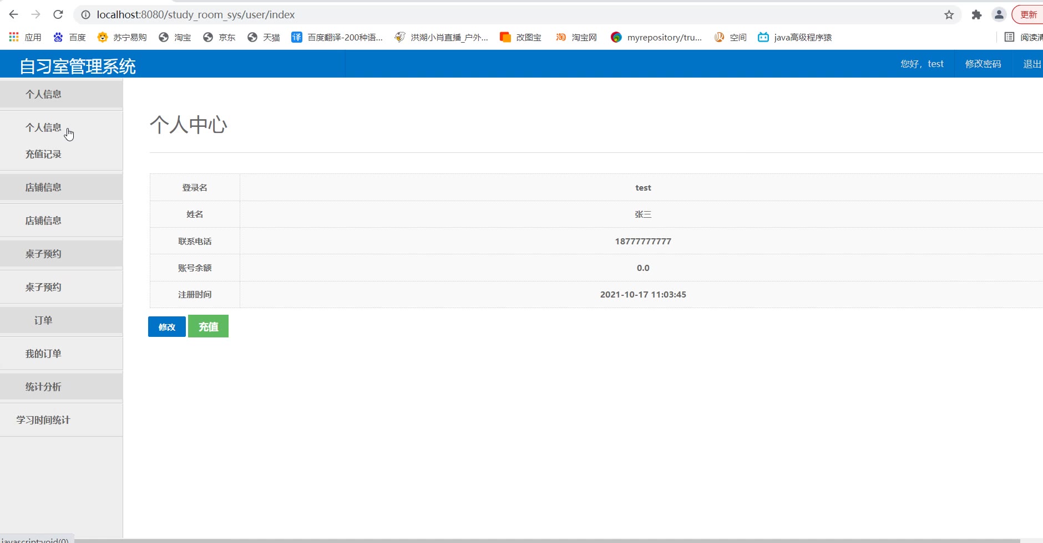Open the 学习时间统计 sidebar item
This screenshot has height=543, width=1043.
(x=43, y=420)
